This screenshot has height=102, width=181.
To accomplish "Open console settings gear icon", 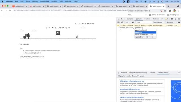I will pyautogui.click(x=179, y=22).
